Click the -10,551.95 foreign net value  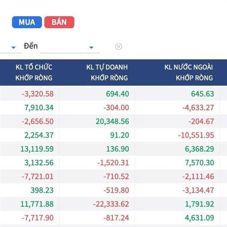tap(193, 135)
